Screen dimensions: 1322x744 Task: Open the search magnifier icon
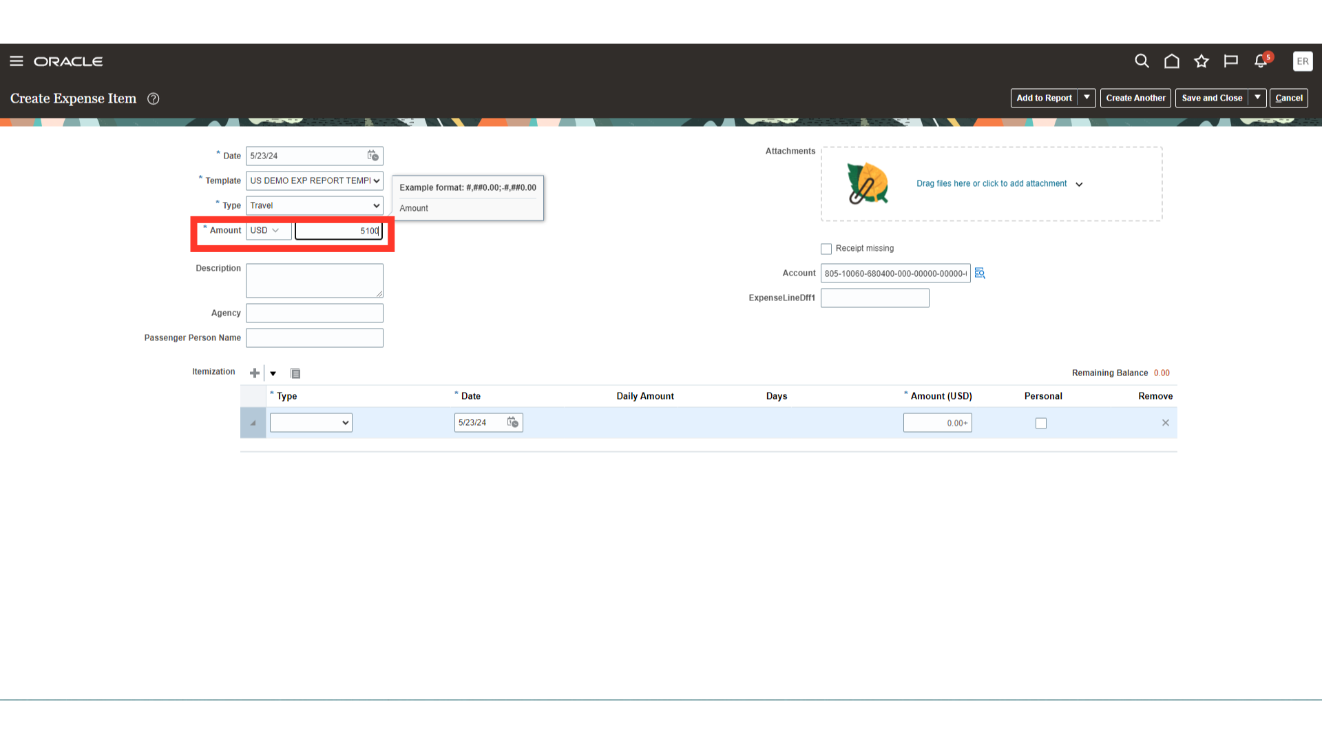click(x=1142, y=61)
